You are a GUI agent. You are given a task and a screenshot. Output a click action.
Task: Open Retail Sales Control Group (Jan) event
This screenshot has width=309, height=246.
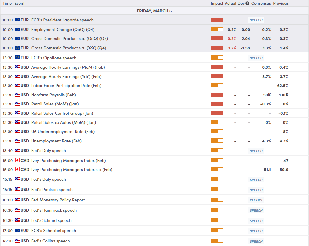[62, 113]
